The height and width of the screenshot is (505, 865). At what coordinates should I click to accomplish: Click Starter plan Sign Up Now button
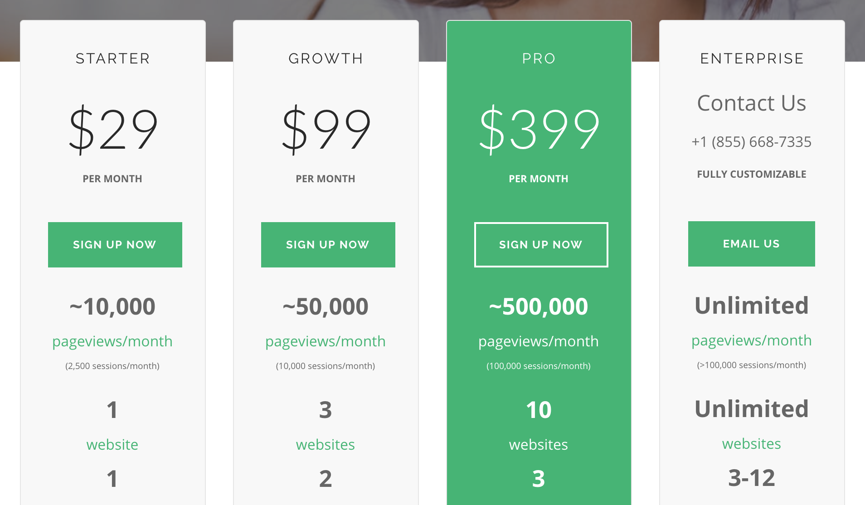(x=115, y=245)
